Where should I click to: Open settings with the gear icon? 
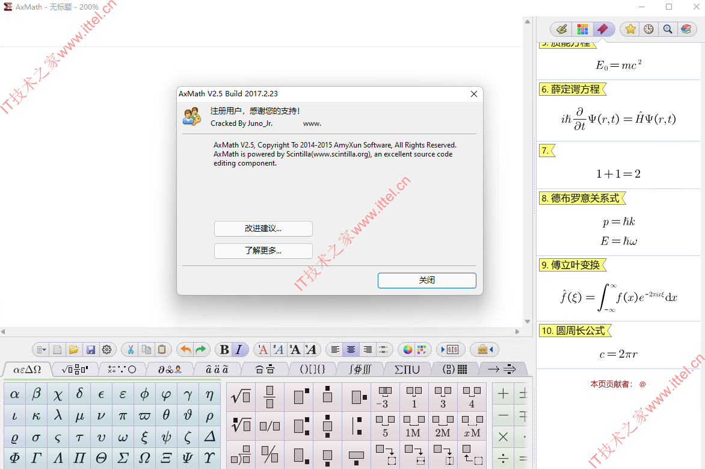106,350
